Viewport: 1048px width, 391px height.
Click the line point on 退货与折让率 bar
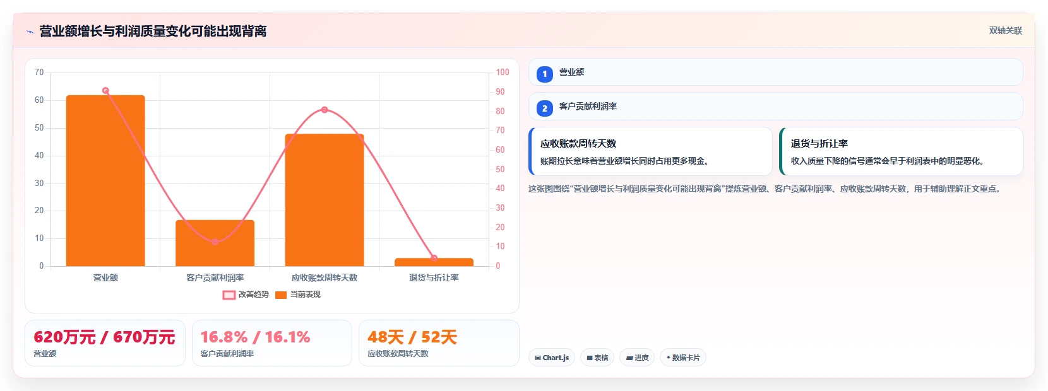click(x=434, y=258)
